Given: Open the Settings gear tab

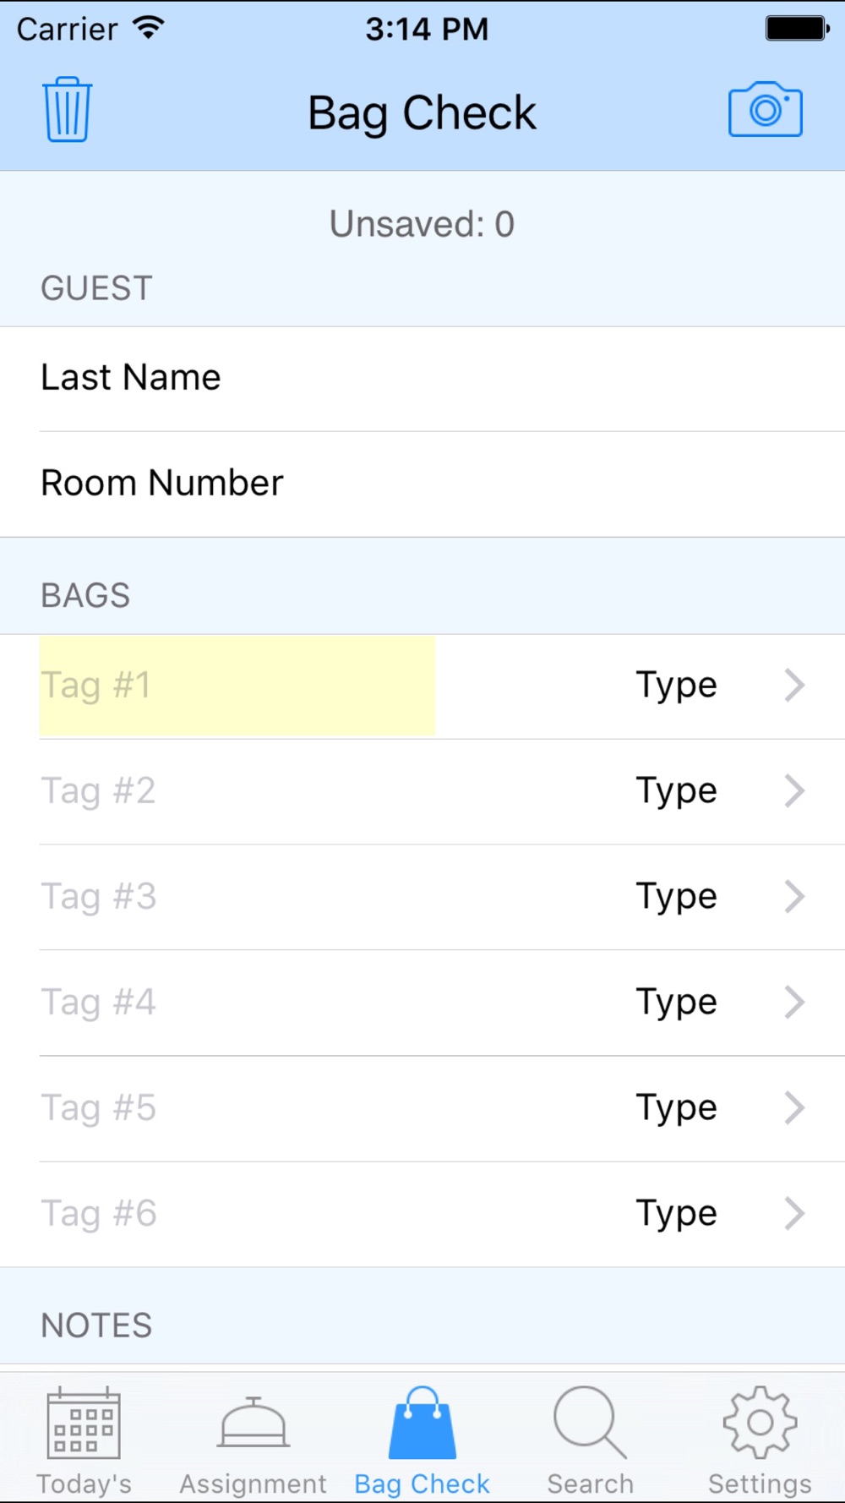Looking at the screenshot, I should pyautogui.click(x=760, y=1424).
